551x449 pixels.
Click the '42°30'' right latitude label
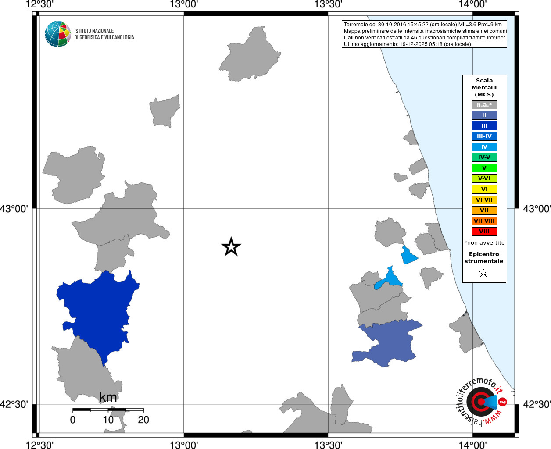pyautogui.click(x=537, y=404)
